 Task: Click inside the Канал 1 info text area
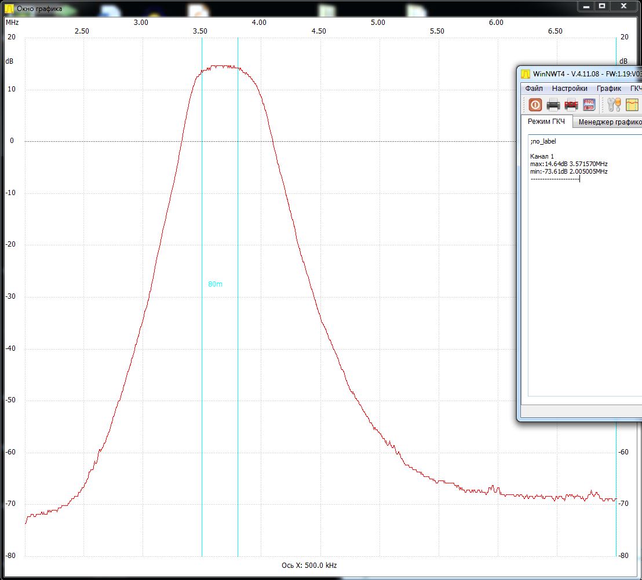tap(585, 265)
